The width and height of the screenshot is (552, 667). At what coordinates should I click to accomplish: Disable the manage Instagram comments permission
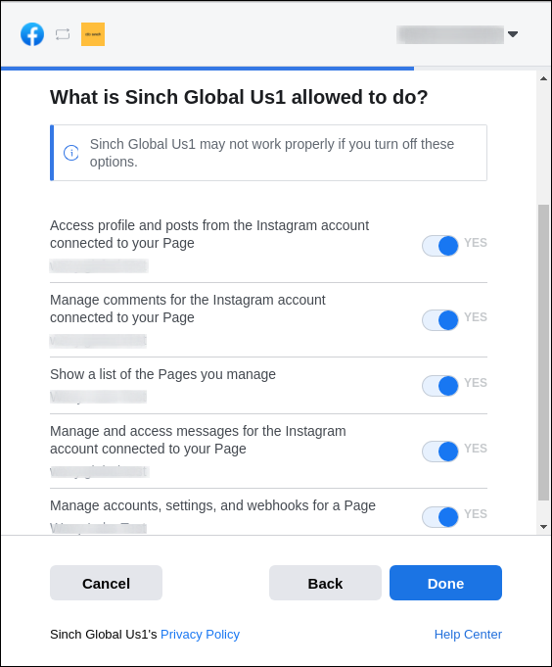[x=439, y=320]
